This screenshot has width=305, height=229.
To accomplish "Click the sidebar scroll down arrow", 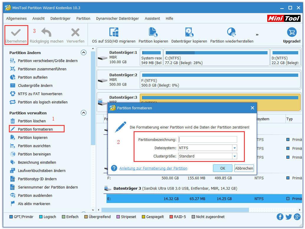I will pyautogui.click(x=93, y=210).
